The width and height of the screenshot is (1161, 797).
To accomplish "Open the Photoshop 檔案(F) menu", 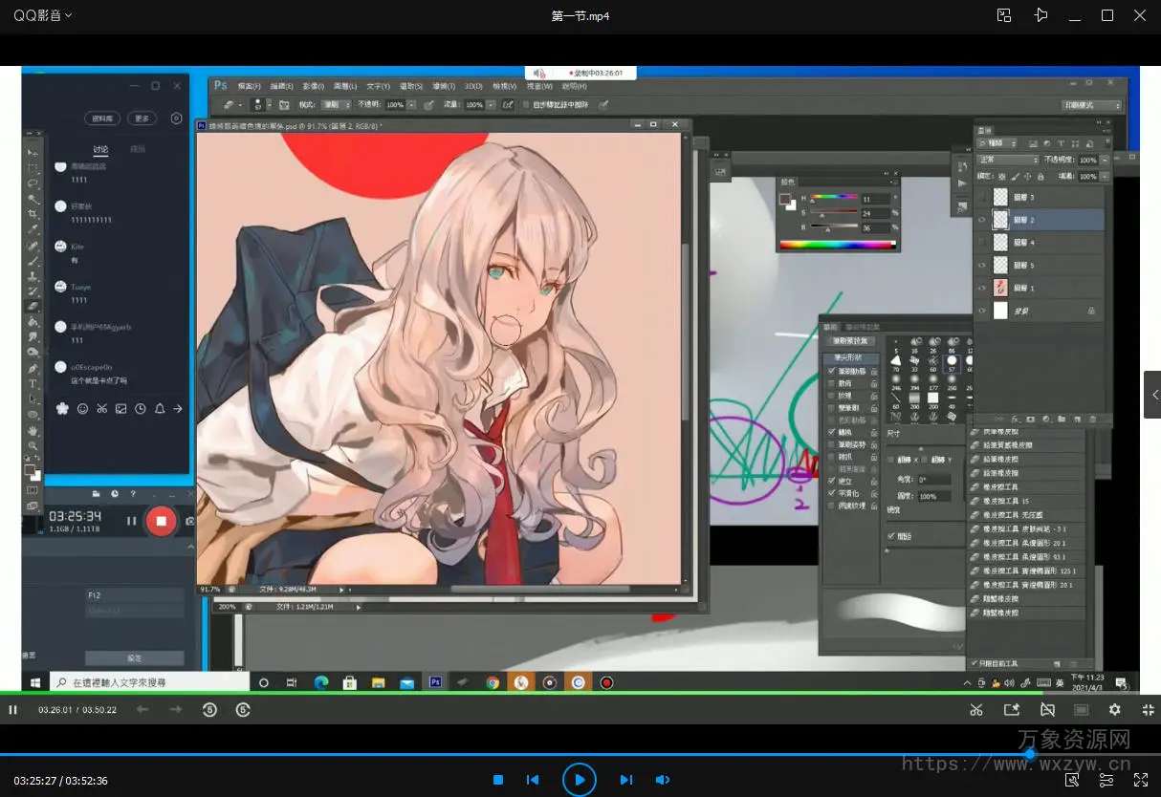I will (252, 86).
